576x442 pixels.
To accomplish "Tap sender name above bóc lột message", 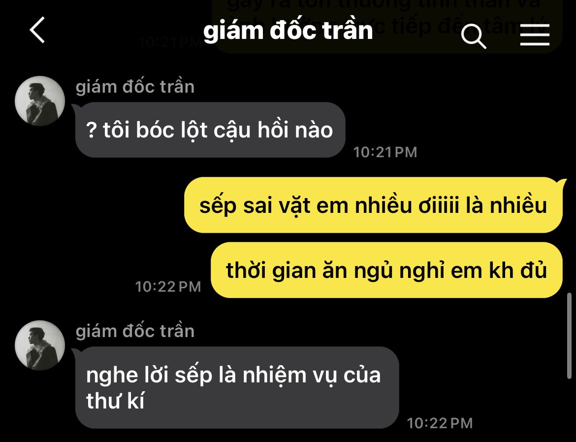I will 135,87.
